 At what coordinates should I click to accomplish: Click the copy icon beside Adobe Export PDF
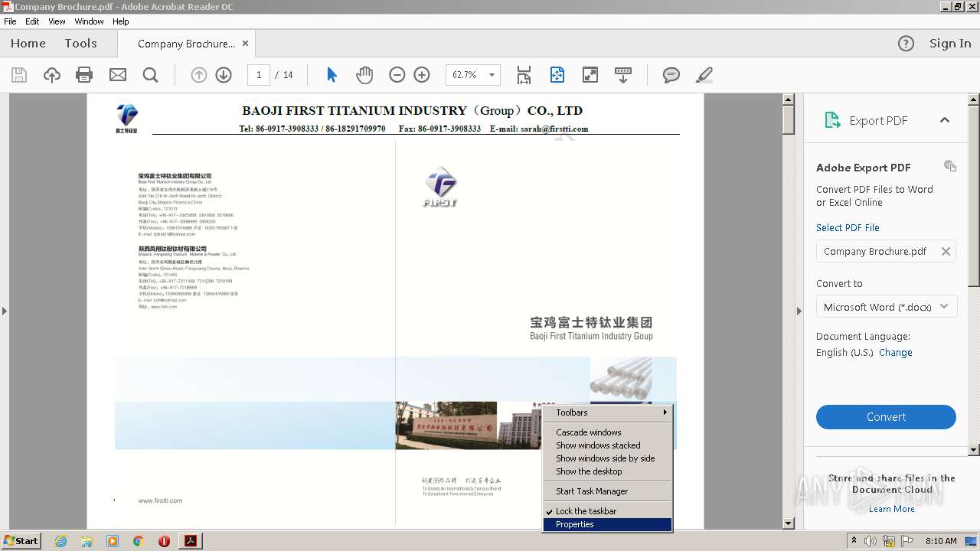pyautogui.click(x=950, y=166)
